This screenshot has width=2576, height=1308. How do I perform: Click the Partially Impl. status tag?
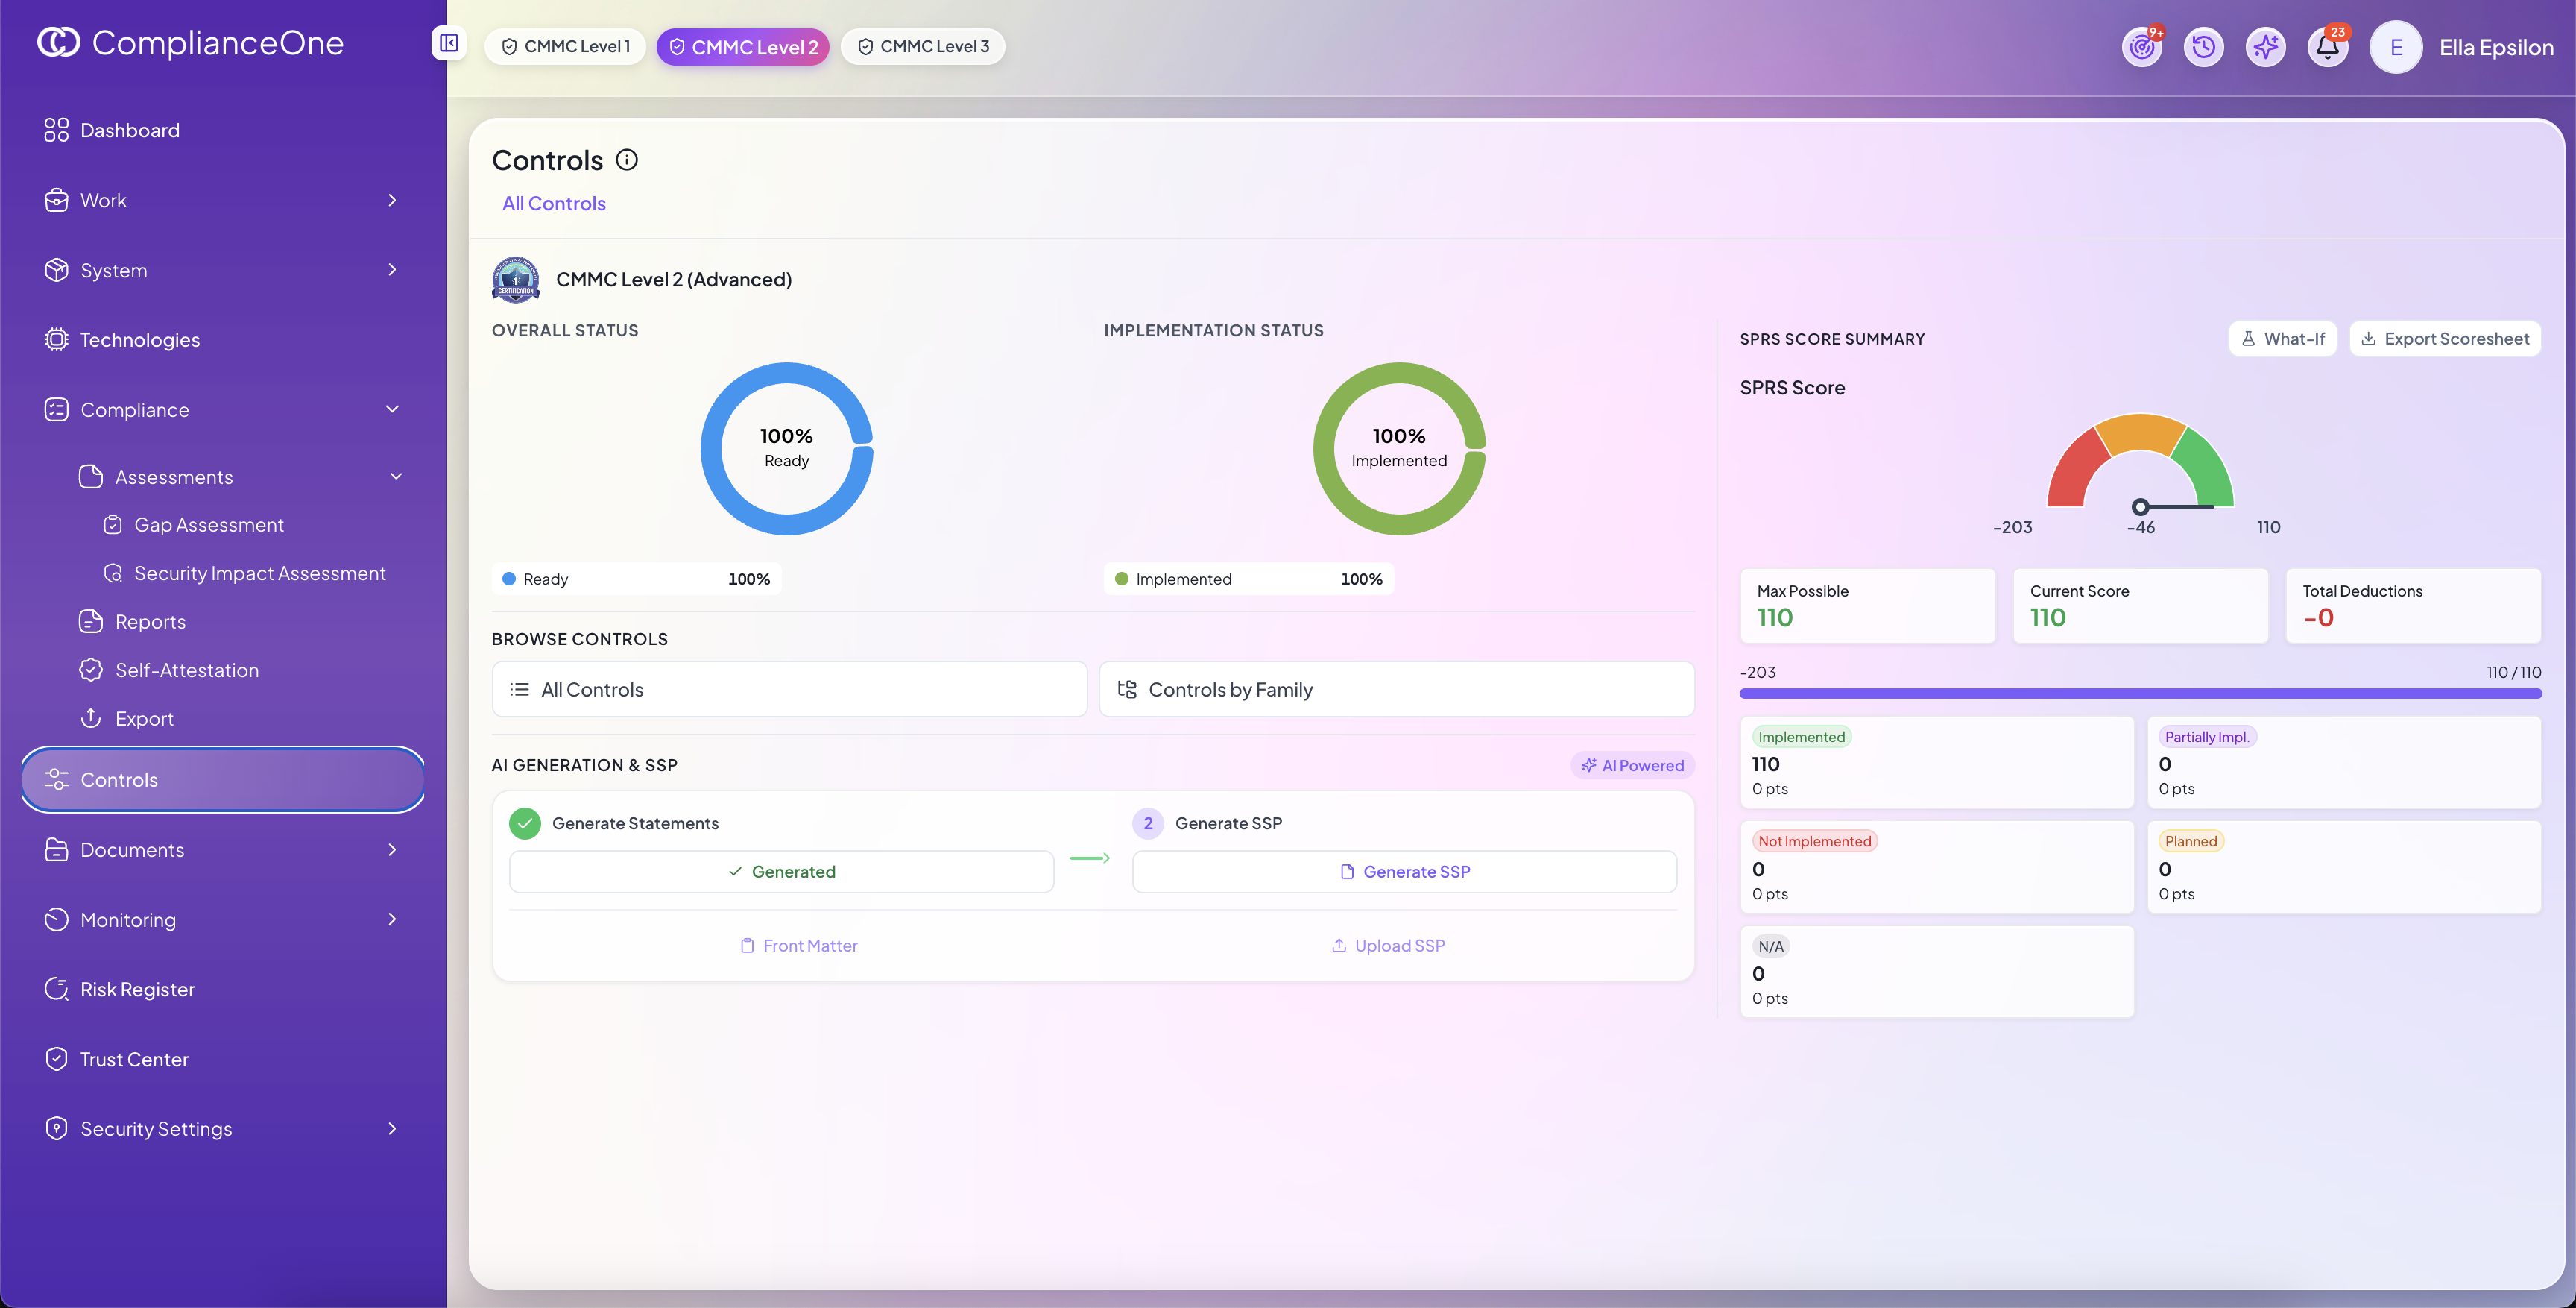2206,737
